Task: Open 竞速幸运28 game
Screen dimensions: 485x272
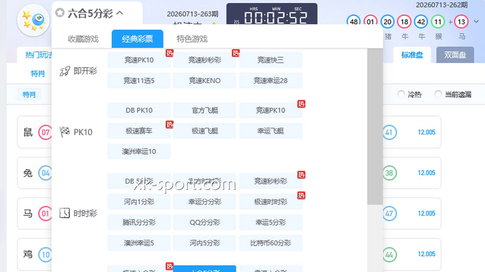Action: pos(271,80)
